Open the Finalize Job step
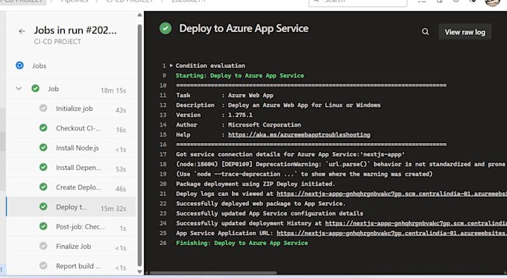 [x=71, y=247]
